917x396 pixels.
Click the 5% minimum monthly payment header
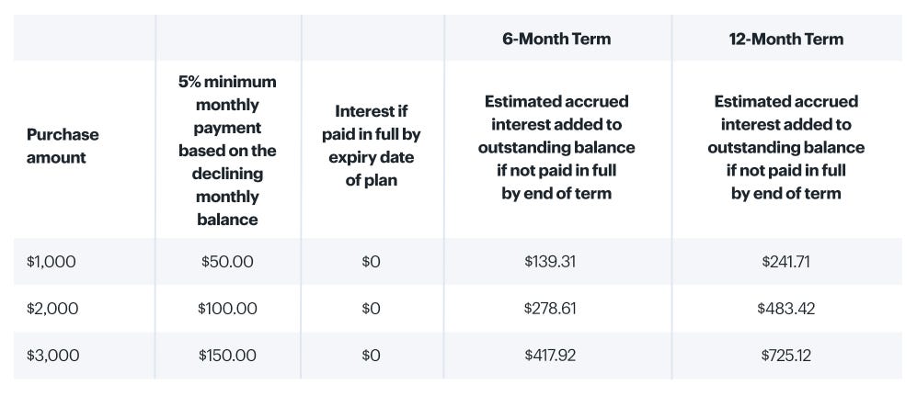coord(227,150)
